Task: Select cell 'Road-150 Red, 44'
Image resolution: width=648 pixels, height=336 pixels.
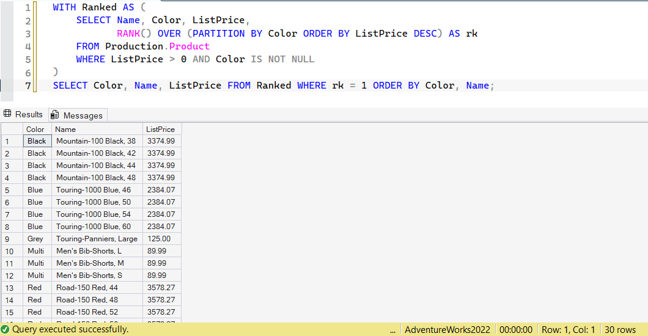Action: click(97, 288)
